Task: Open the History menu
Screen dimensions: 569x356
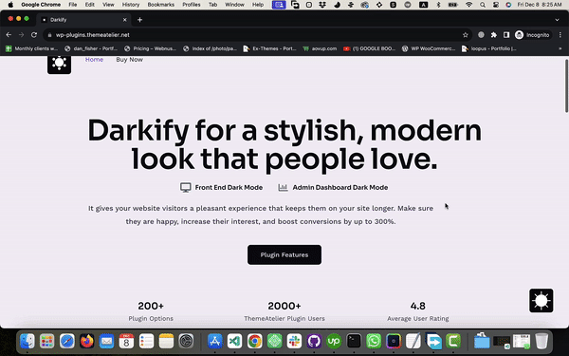Action: click(x=131, y=5)
